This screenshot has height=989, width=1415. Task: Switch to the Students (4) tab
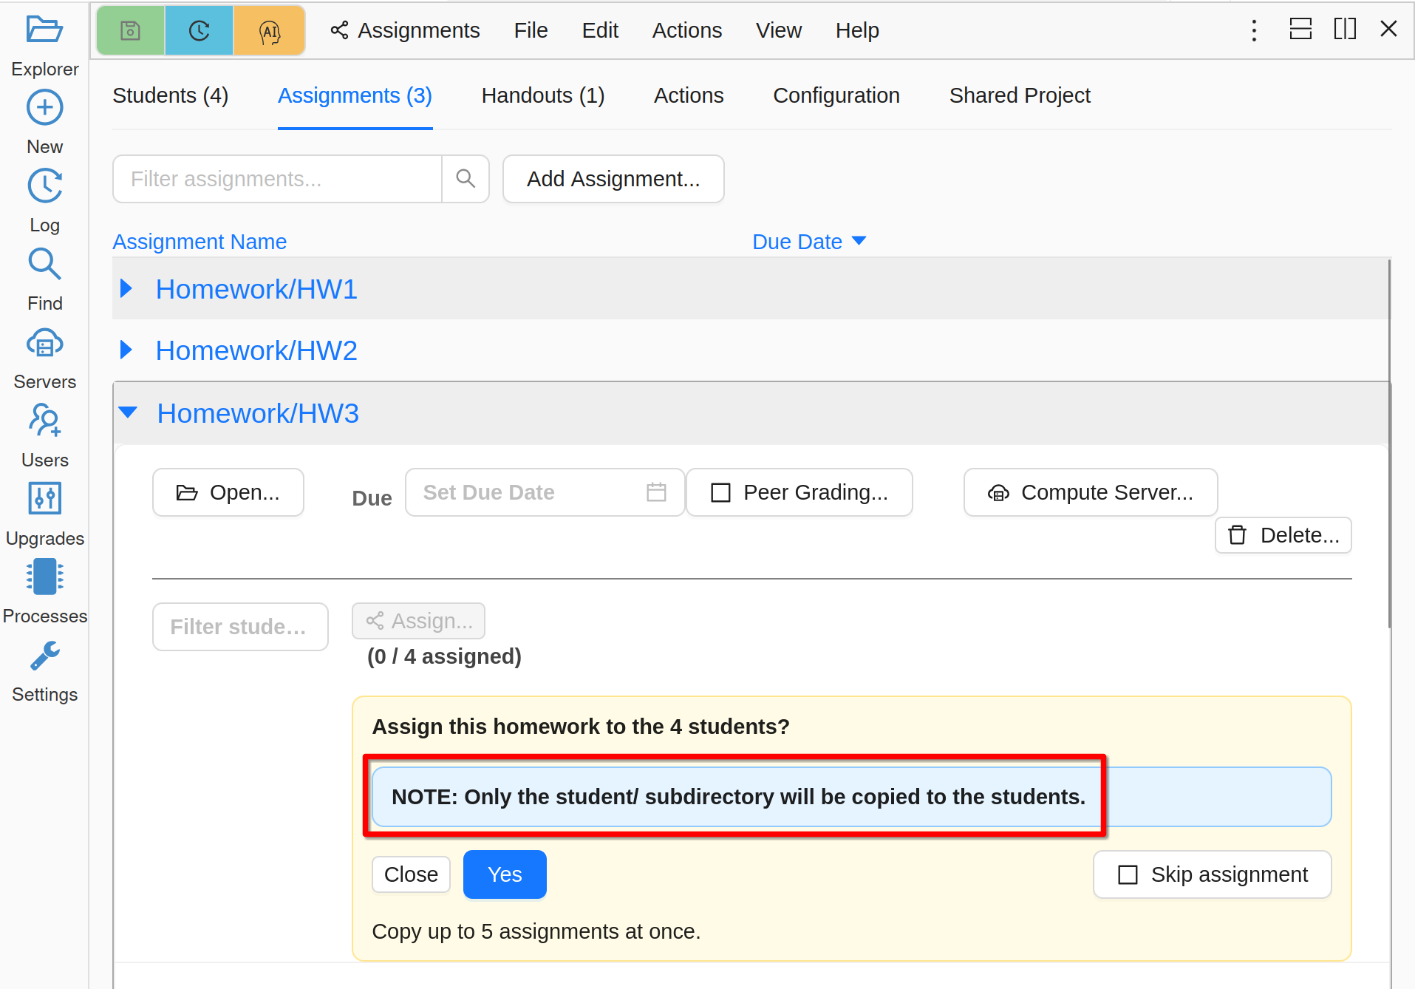(x=170, y=95)
